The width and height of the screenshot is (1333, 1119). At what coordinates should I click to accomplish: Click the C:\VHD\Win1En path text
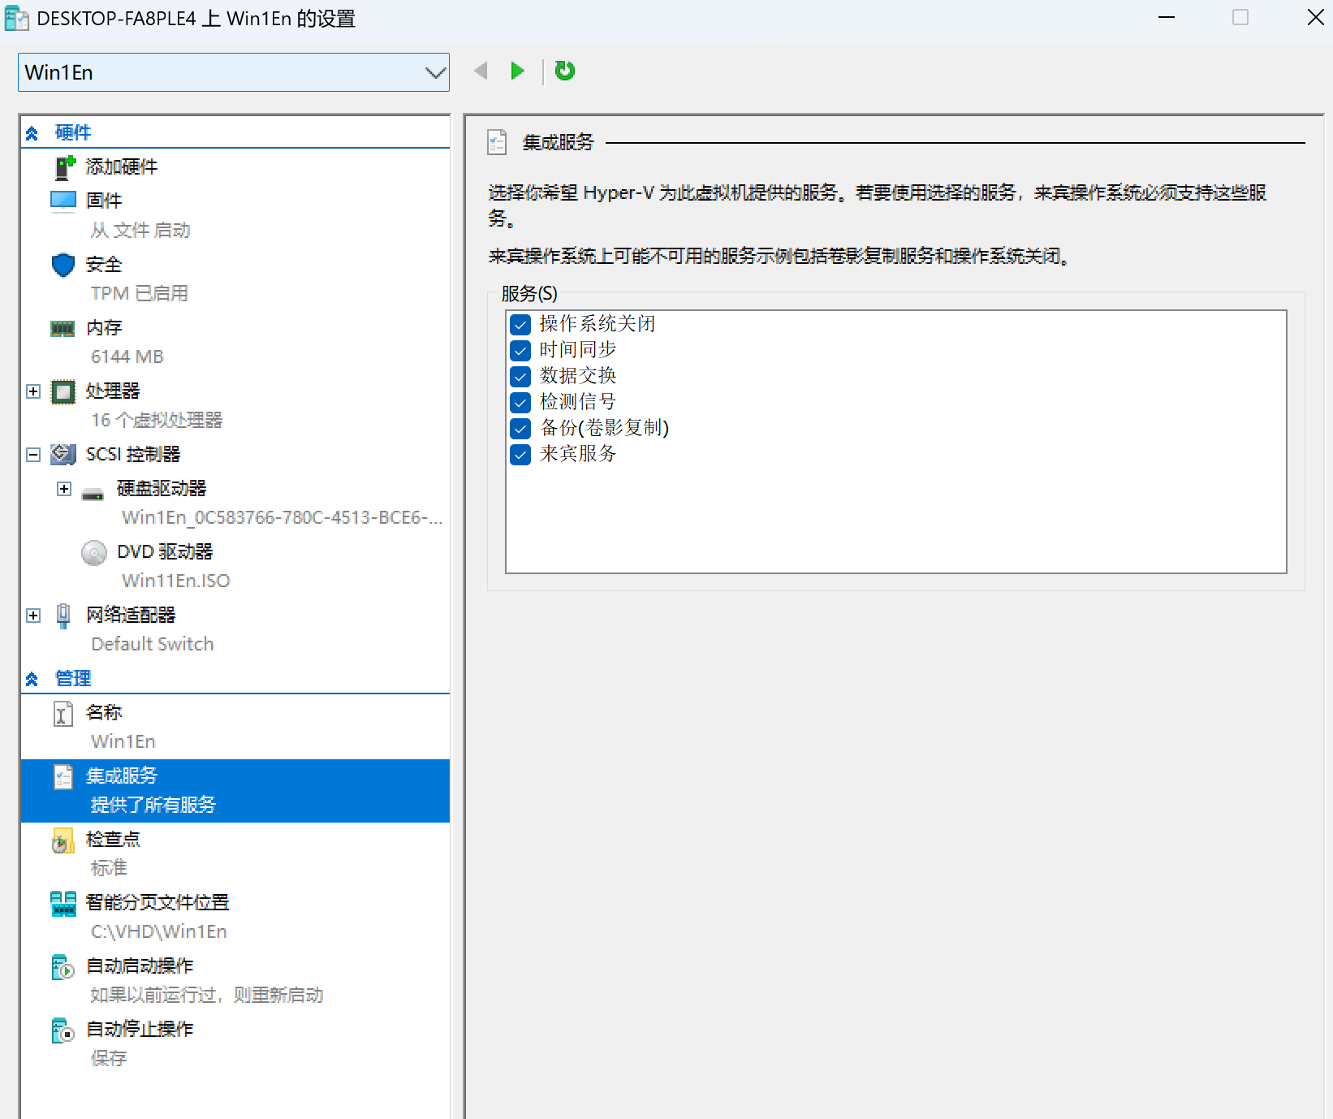click(x=159, y=932)
